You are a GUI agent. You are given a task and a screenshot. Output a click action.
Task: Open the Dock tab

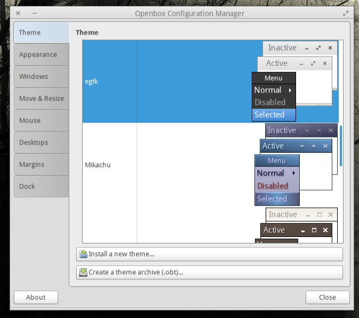[42, 186]
